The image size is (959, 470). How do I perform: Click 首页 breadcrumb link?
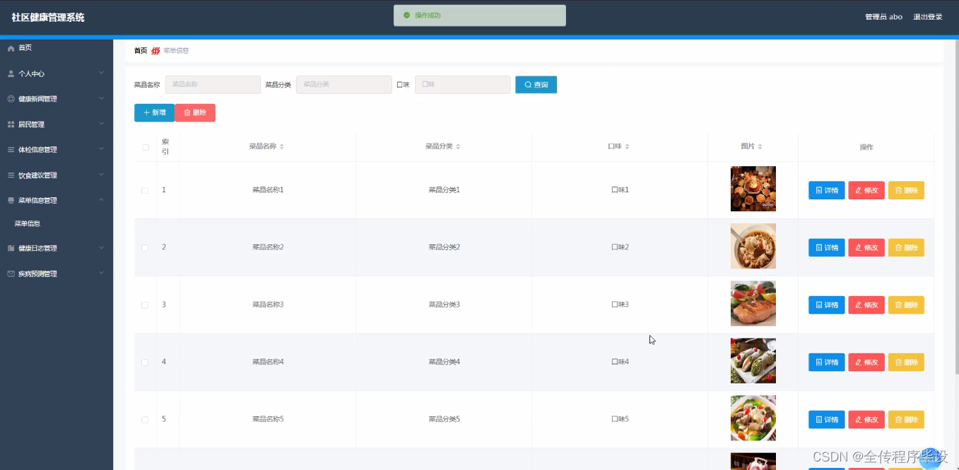(141, 51)
